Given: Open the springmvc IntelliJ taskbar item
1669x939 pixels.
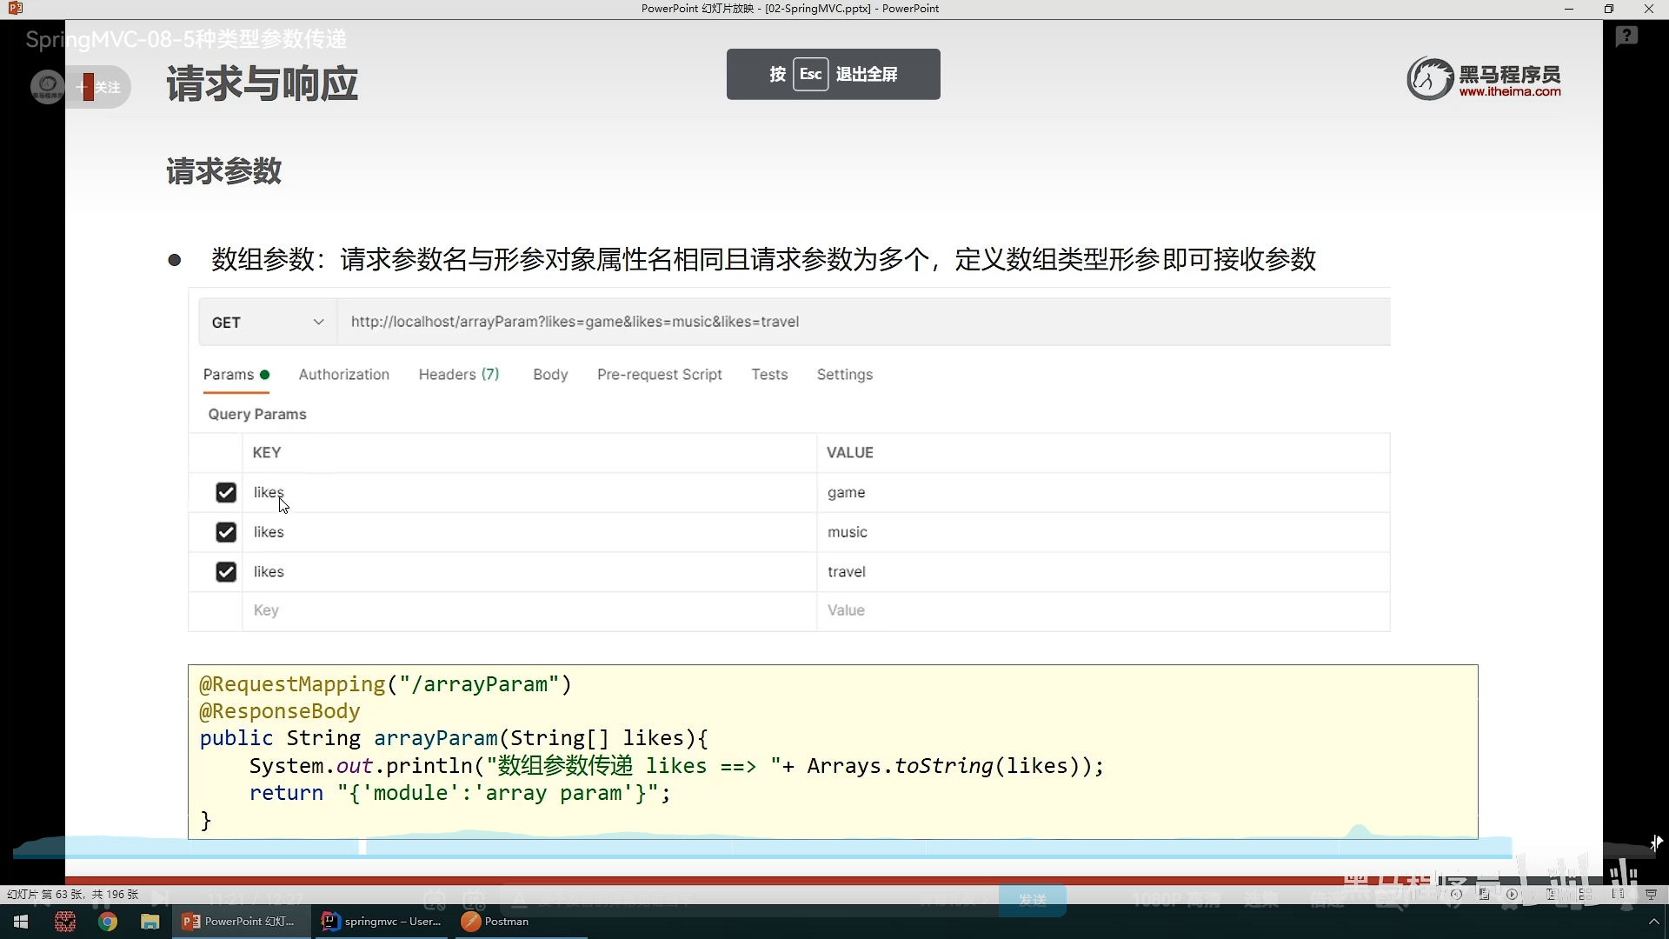Looking at the screenshot, I should (382, 922).
